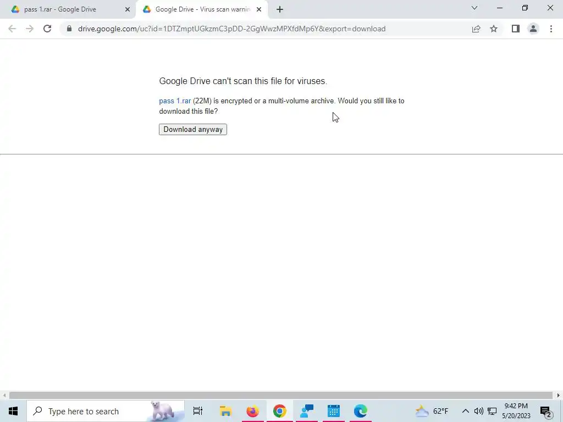Open the pass 1.rar file link

(175, 101)
